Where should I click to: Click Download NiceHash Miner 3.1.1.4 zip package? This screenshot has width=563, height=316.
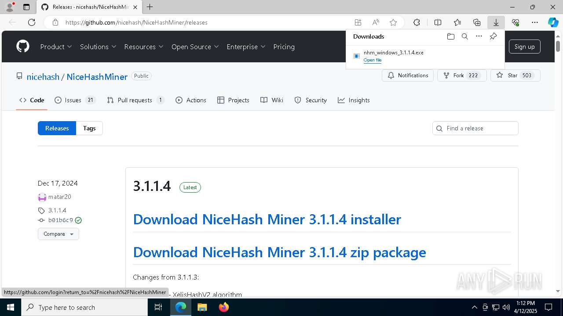coord(279,252)
